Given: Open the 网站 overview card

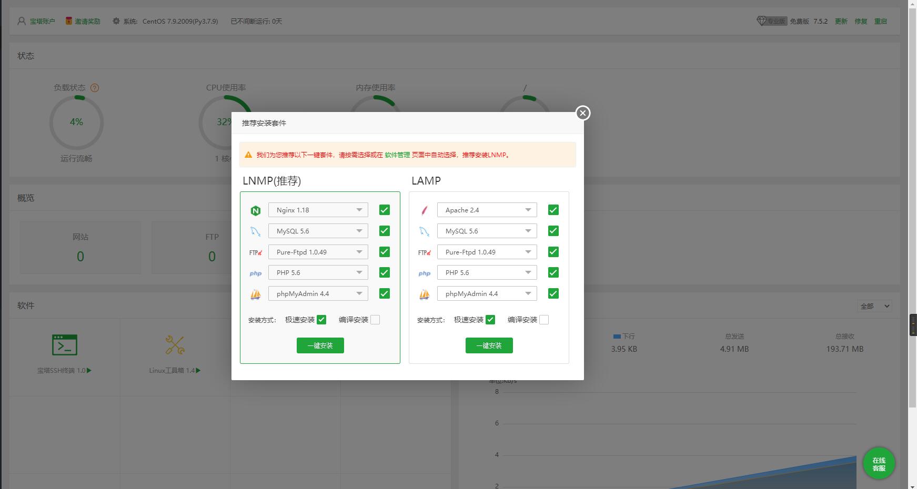Looking at the screenshot, I should pos(80,247).
